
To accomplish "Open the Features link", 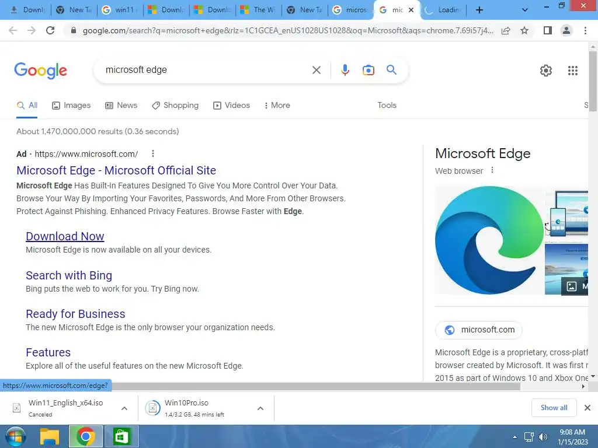I will (48, 352).
